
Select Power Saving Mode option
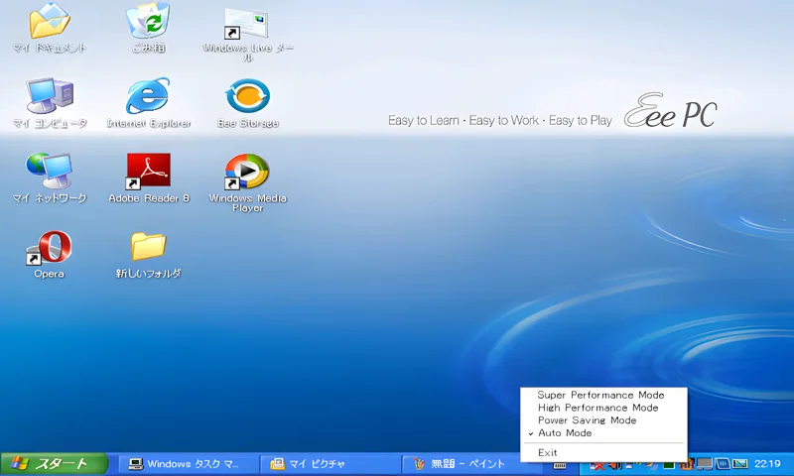pyautogui.click(x=587, y=420)
